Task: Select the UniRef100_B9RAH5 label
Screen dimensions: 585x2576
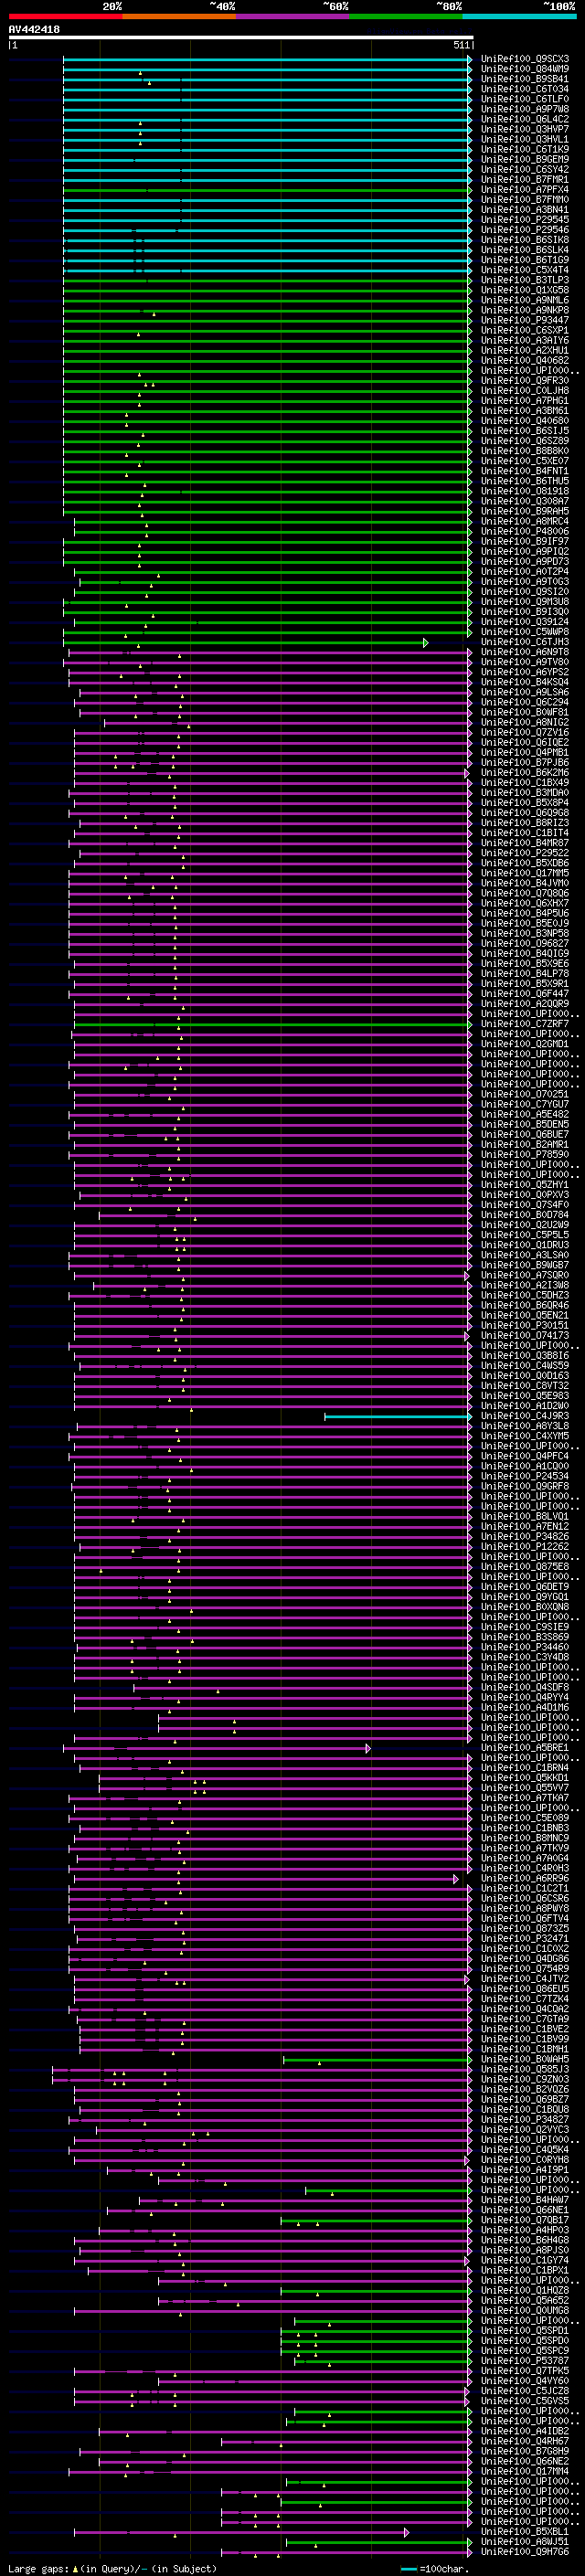Action: (x=525, y=511)
